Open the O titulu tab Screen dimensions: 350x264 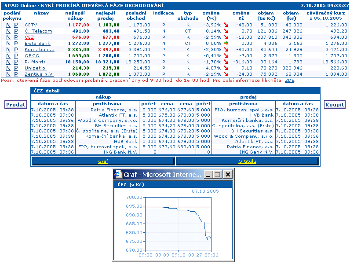click(247, 161)
